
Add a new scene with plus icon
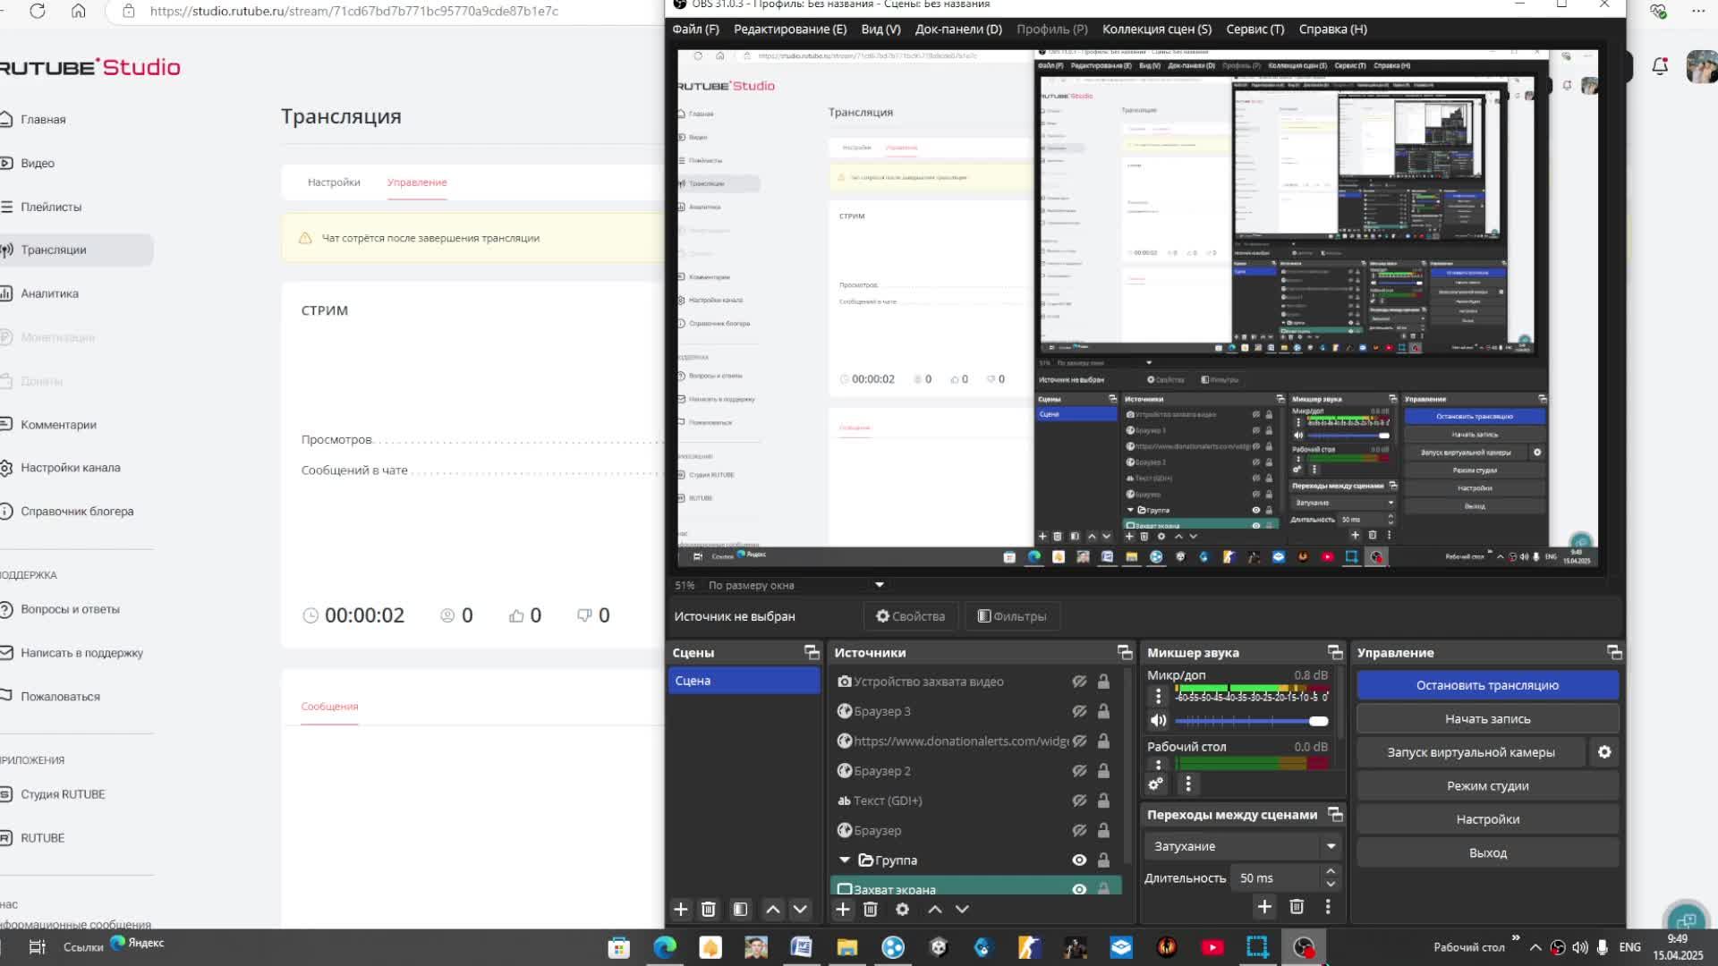click(x=680, y=910)
